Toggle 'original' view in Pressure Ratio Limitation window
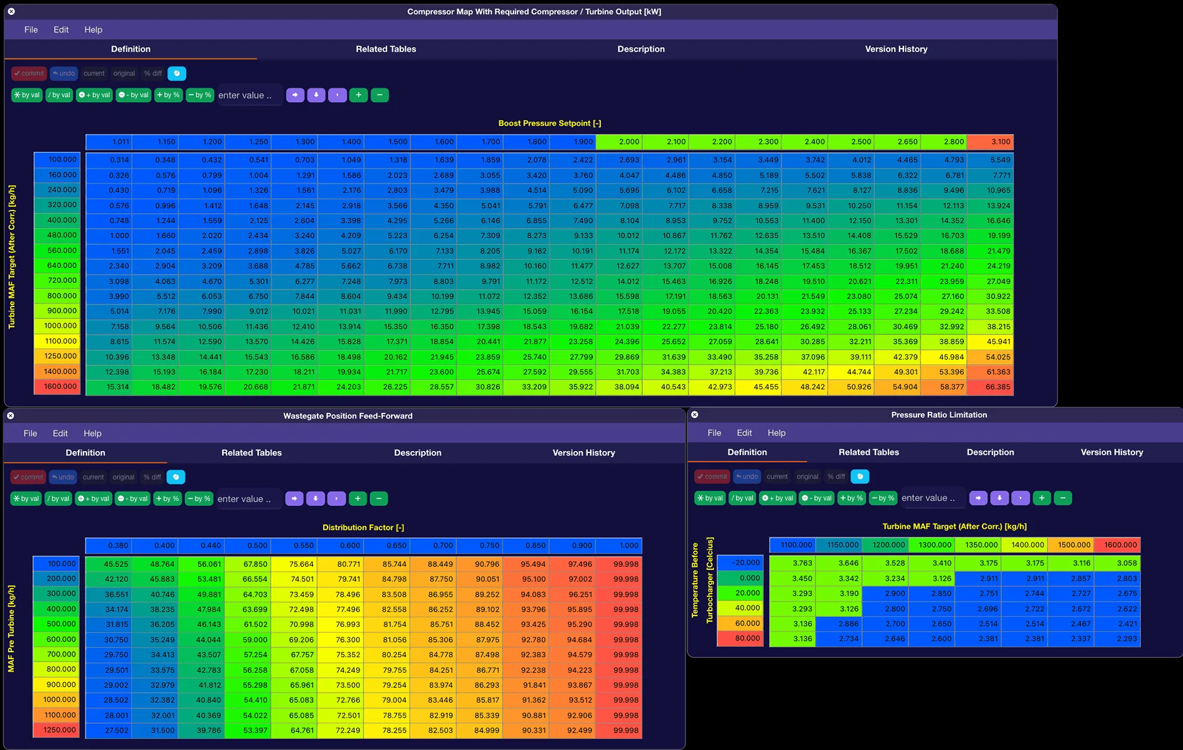 808,477
